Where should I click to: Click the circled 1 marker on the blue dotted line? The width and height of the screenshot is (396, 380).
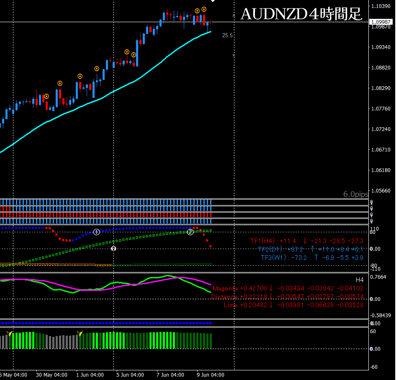(96, 232)
